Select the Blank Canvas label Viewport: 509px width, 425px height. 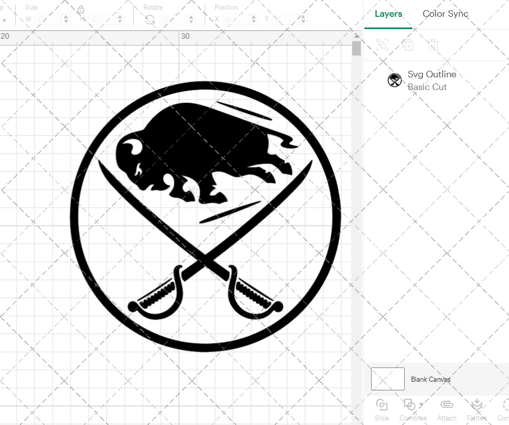[x=431, y=379]
